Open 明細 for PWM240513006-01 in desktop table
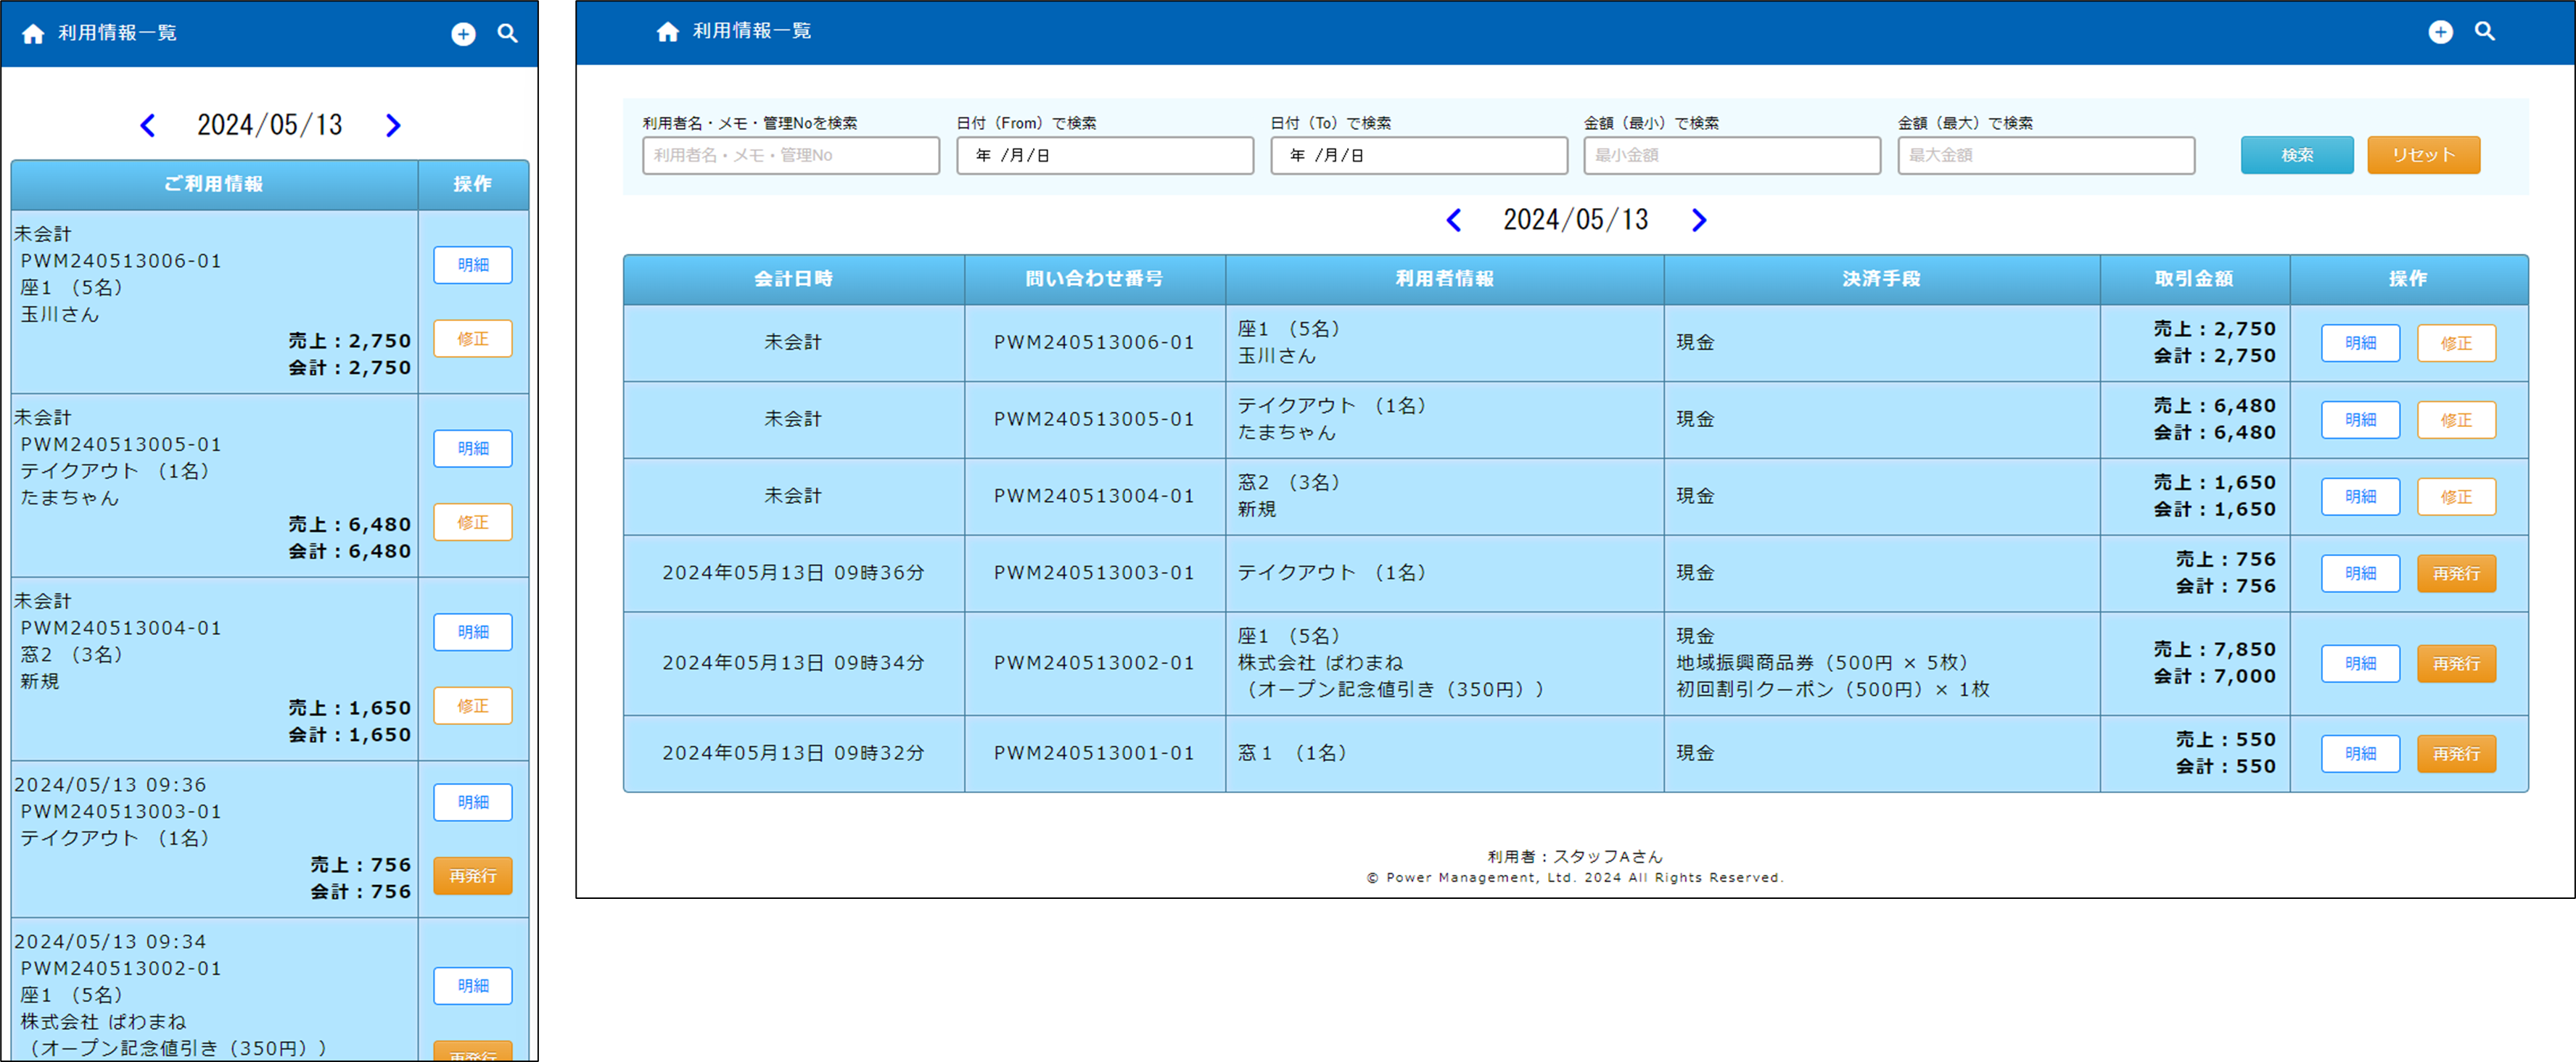 2360,344
